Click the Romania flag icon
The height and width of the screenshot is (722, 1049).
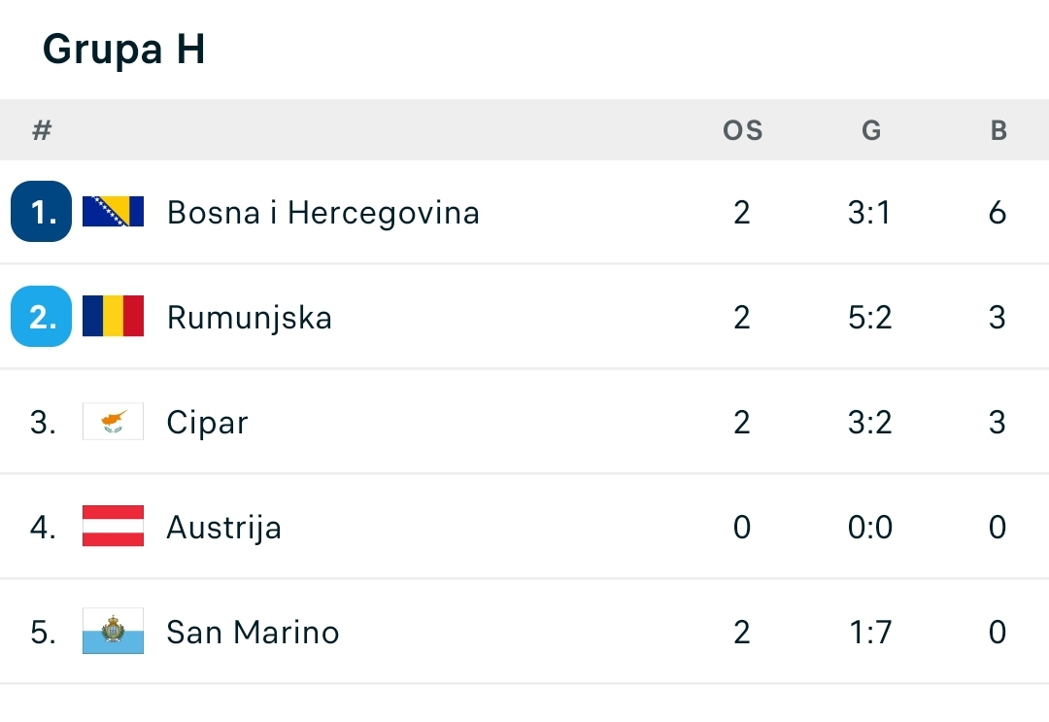[113, 316]
